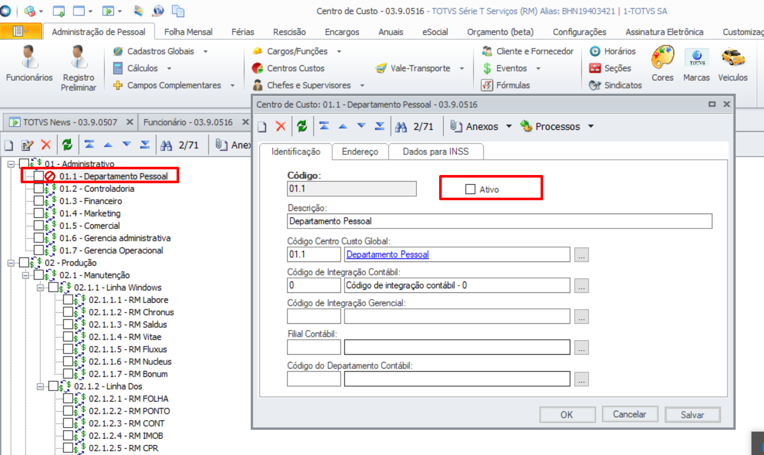Image resolution: width=764 pixels, height=455 pixels.
Task: Refresh the main cost center list
Action: click(x=67, y=145)
